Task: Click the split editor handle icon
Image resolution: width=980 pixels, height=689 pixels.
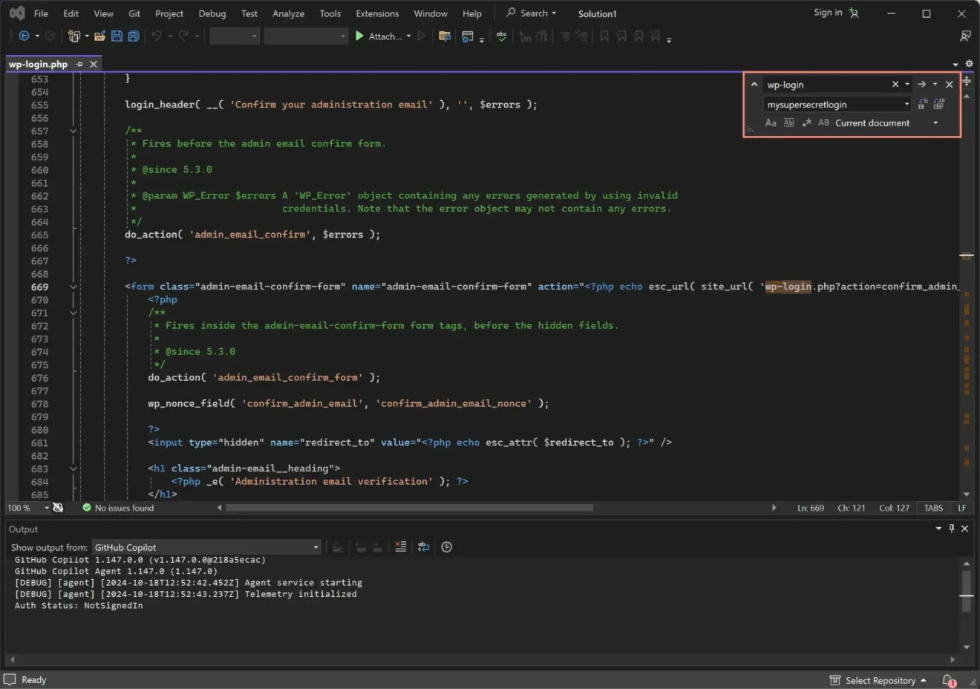Action: [x=967, y=81]
